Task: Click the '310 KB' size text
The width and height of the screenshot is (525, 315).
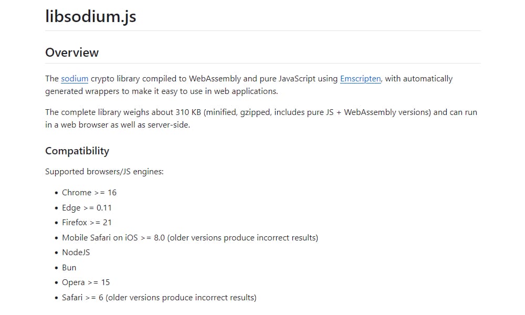Action: pyautogui.click(x=188, y=112)
